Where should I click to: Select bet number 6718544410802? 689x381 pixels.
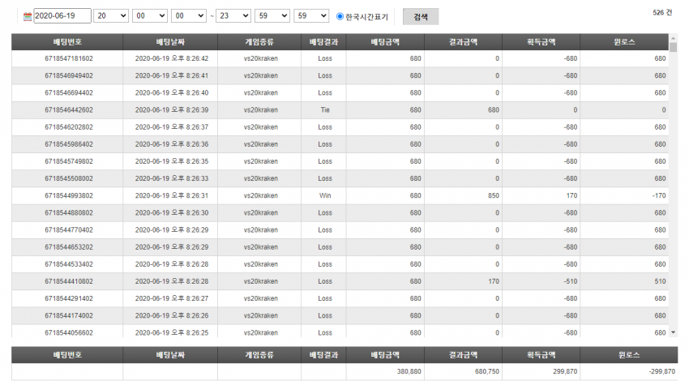coord(69,281)
